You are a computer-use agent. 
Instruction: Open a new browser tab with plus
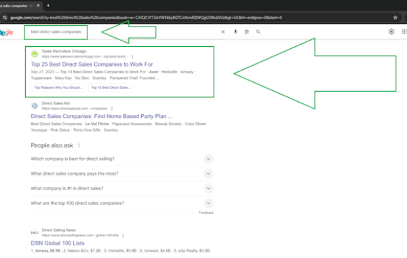click(x=48, y=5)
